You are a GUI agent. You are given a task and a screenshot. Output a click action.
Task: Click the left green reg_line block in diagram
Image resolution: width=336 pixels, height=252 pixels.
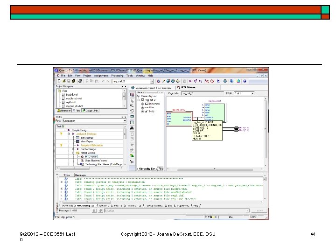pos(179,119)
